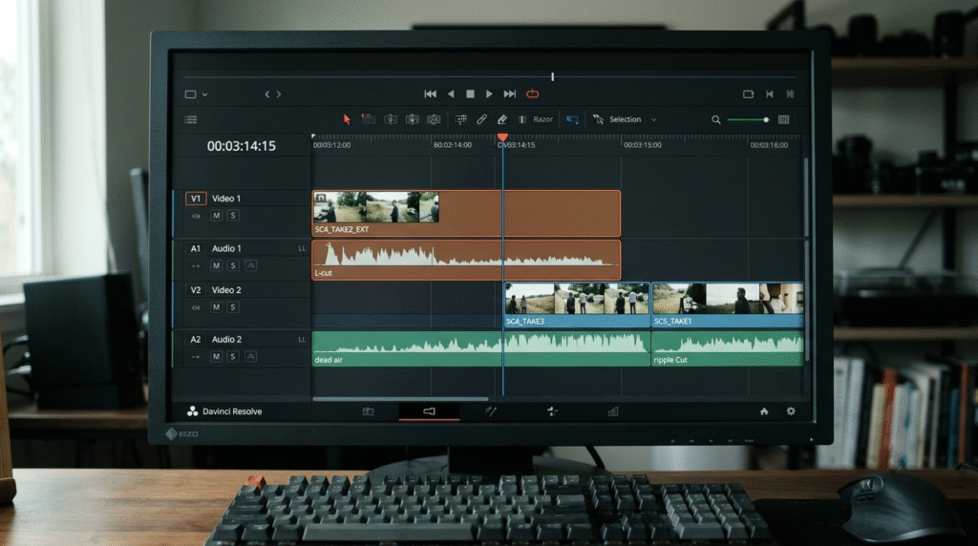Viewport: 978px width, 546px height.
Task: Select the Razor blade tool
Action: [x=536, y=119]
